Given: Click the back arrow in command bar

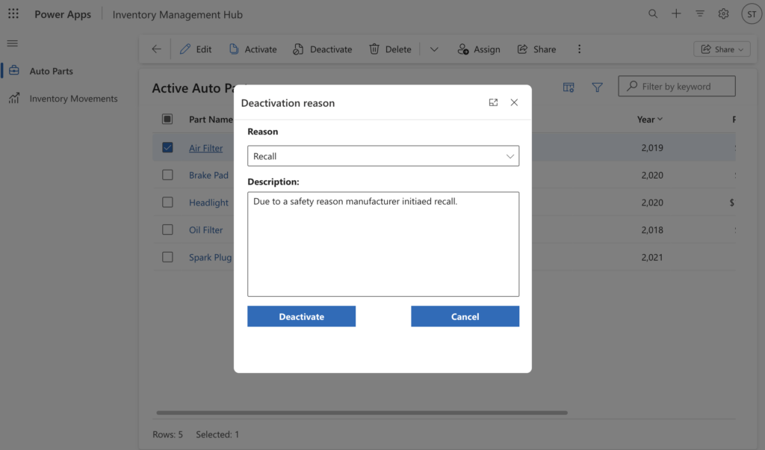Looking at the screenshot, I should click(156, 49).
